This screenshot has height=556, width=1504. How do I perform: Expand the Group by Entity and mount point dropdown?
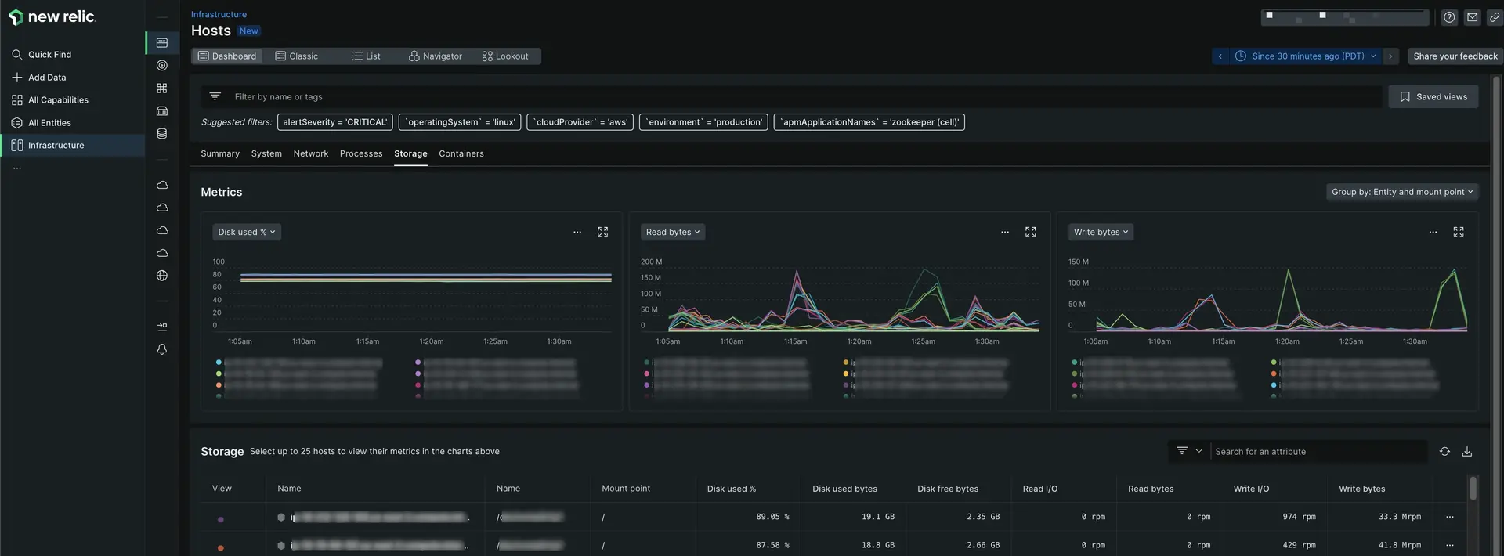tap(1401, 192)
